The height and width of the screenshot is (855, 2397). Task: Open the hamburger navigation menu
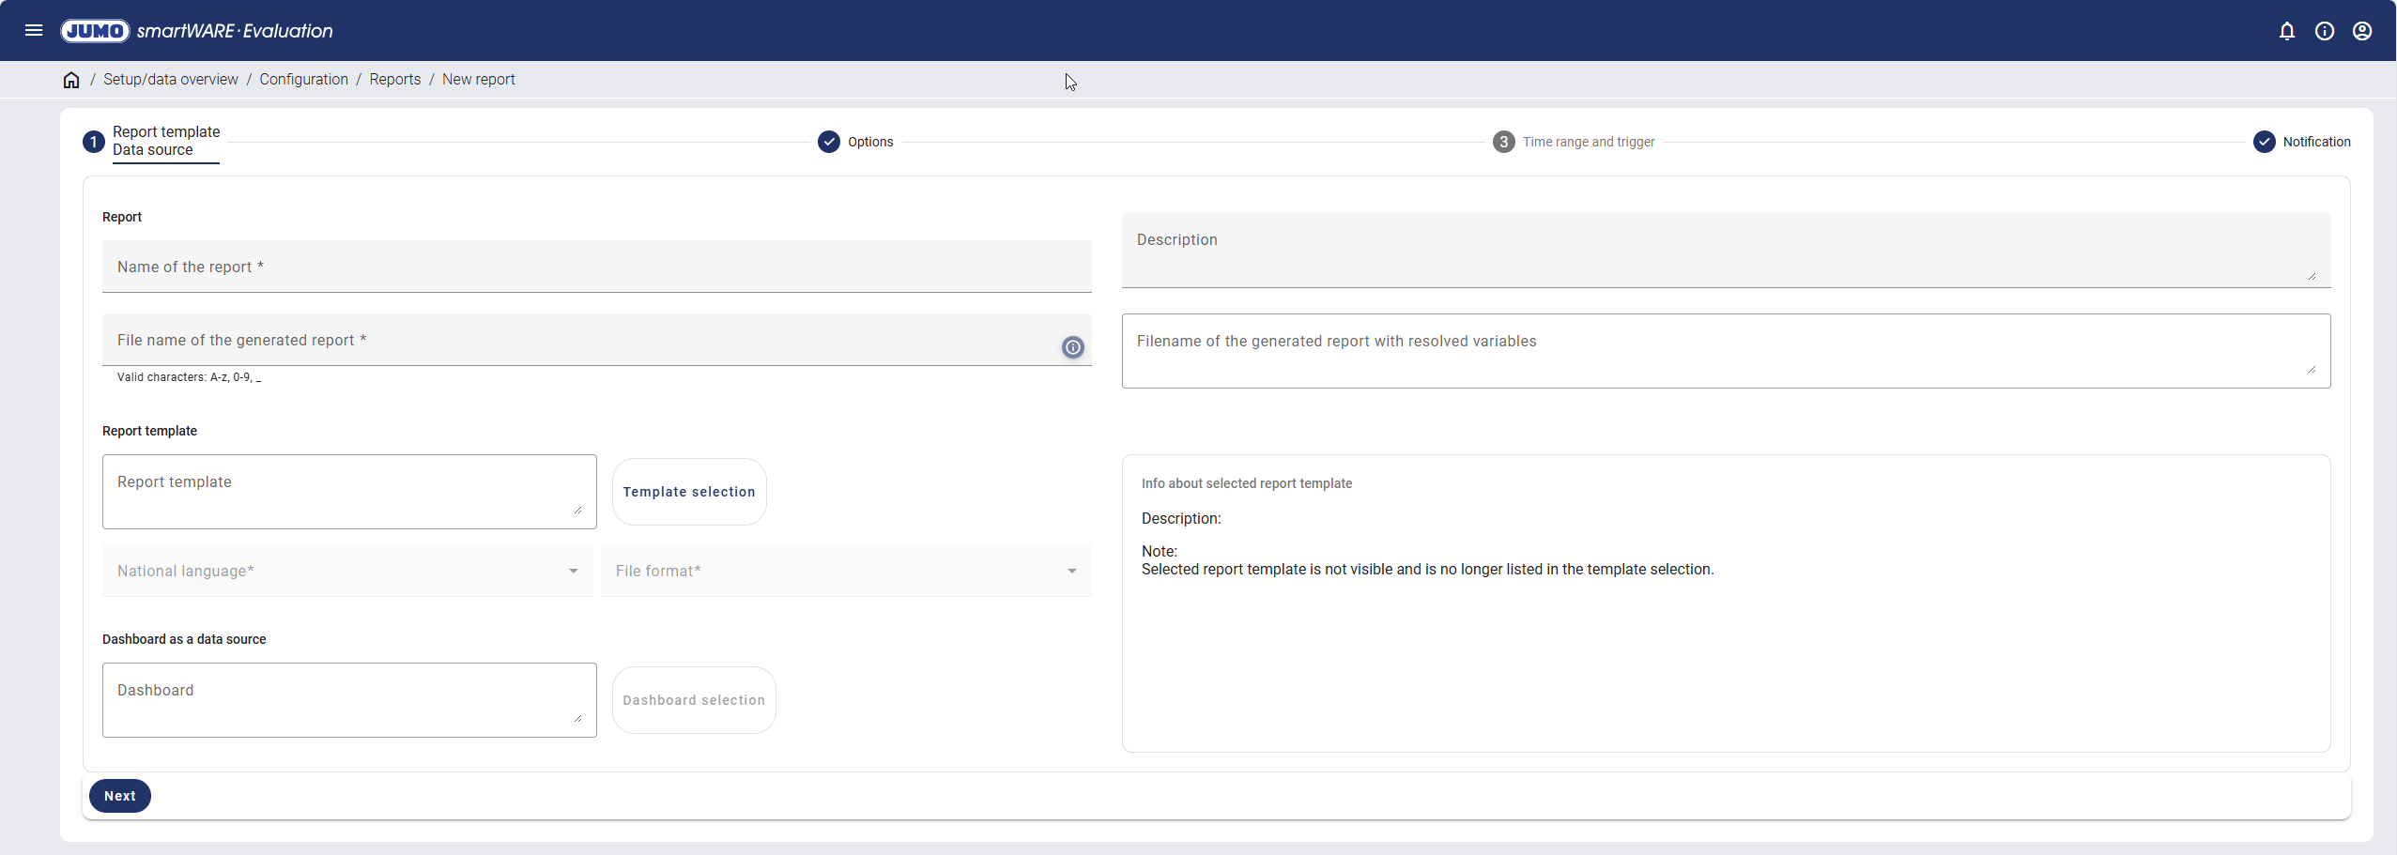(34, 30)
